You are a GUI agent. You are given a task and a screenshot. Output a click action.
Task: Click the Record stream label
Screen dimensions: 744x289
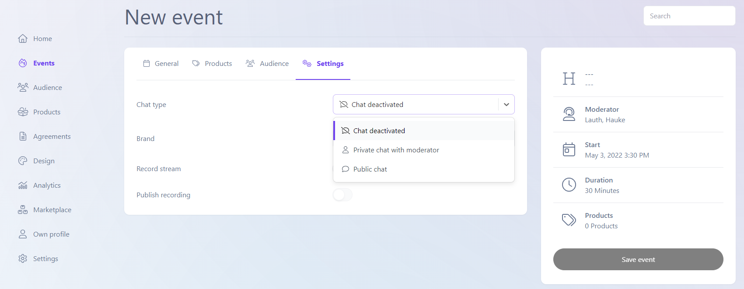[158, 169]
